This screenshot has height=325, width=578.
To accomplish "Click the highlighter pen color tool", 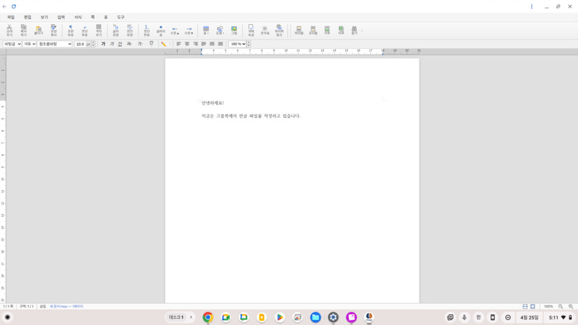I will point(164,44).
